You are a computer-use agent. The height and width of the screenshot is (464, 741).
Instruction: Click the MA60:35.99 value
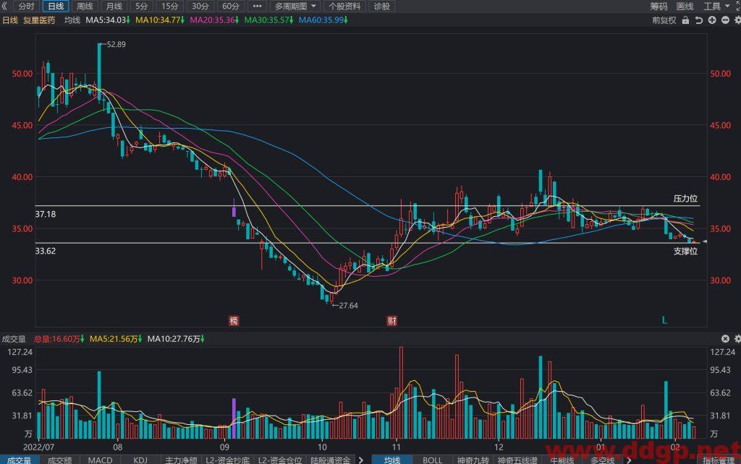(x=323, y=20)
